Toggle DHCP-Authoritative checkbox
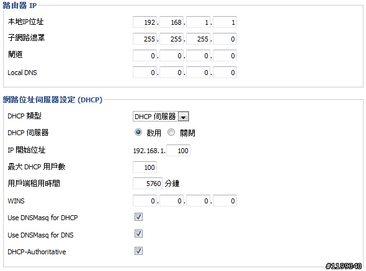The width and height of the screenshot is (366, 271). (x=139, y=251)
